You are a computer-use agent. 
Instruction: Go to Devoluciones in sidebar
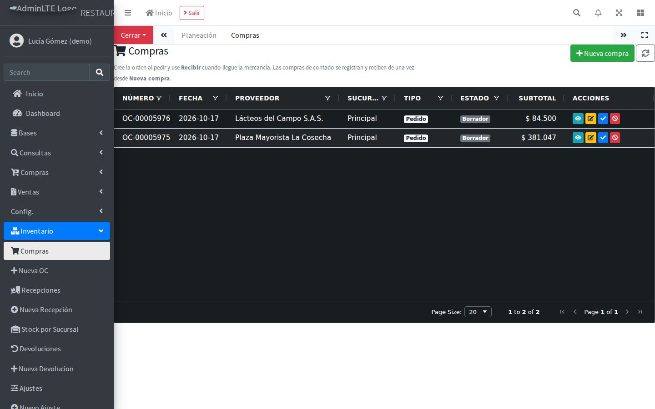(x=57, y=349)
